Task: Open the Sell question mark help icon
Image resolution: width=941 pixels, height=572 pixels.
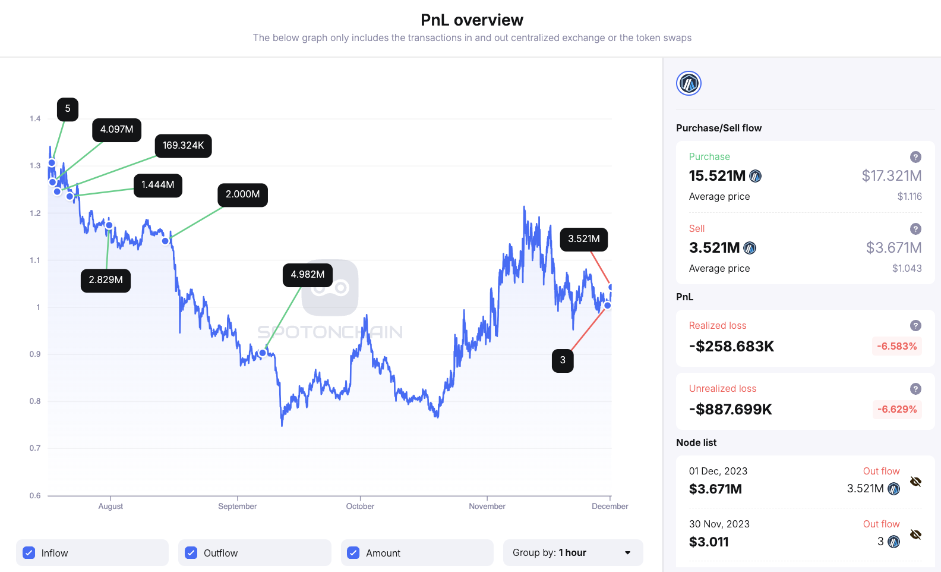Action: [x=915, y=229]
